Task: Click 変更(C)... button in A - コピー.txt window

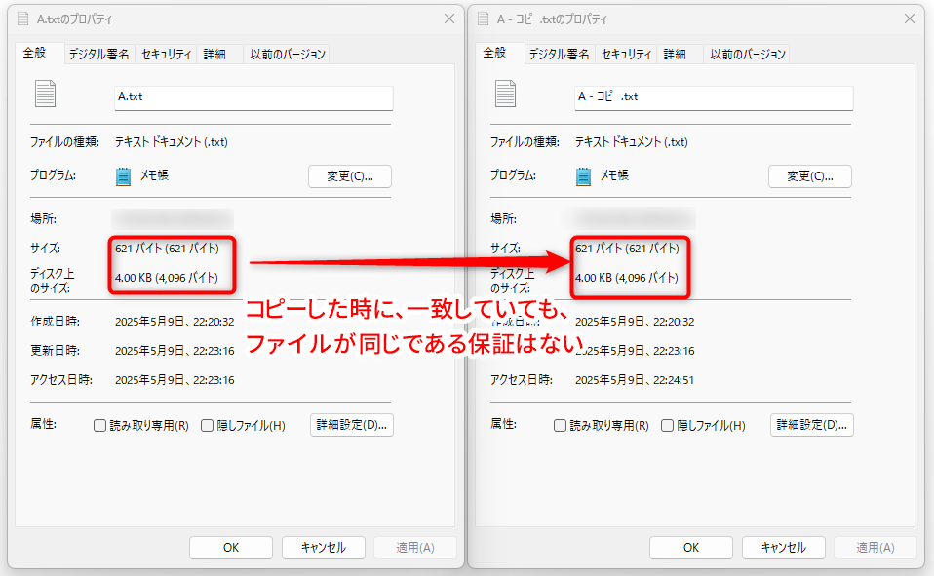Action: [809, 176]
